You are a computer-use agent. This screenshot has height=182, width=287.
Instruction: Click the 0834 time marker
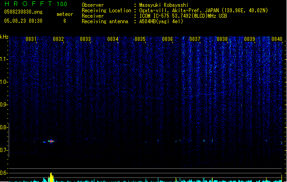(x=113, y=39)
